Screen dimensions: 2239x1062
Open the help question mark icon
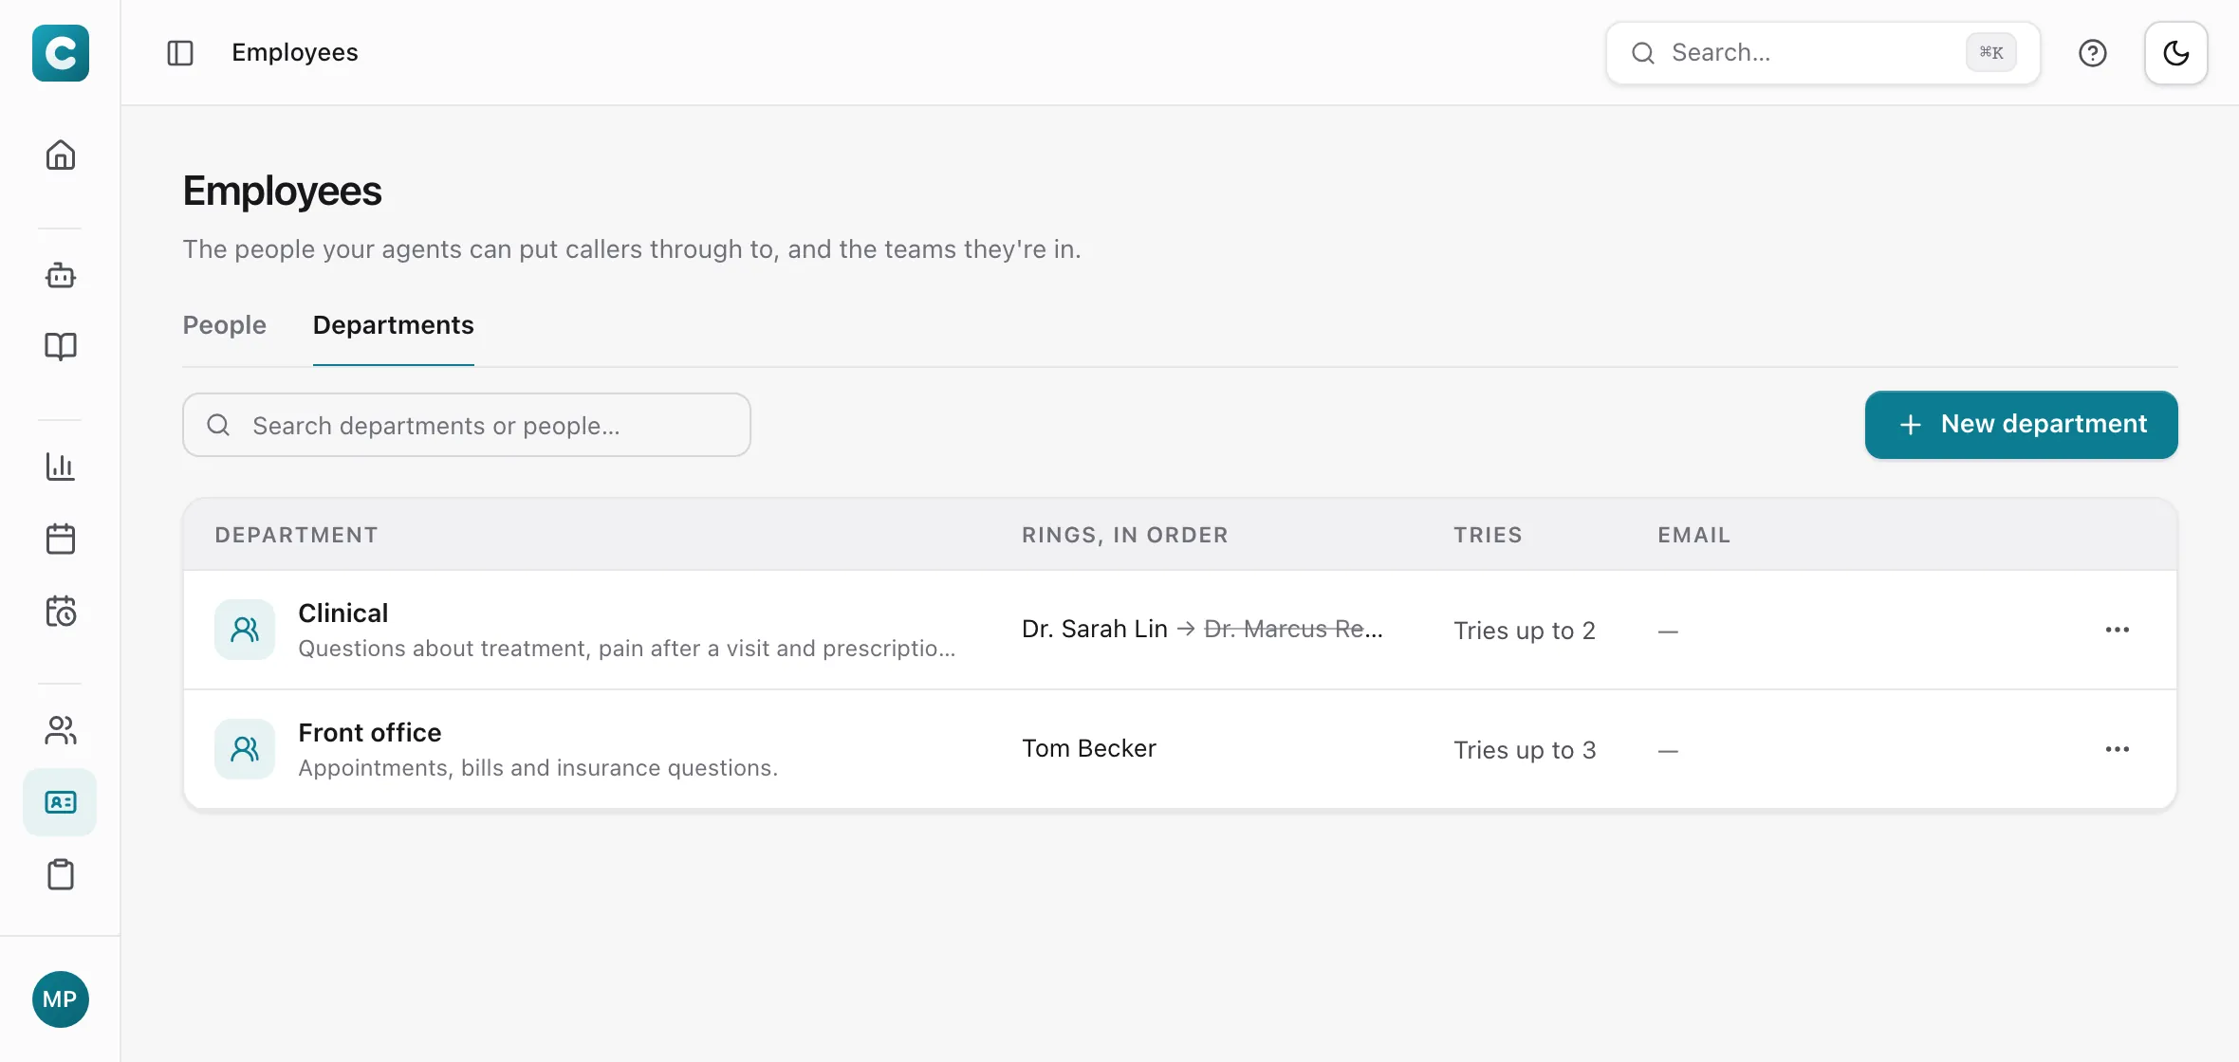2093,53
